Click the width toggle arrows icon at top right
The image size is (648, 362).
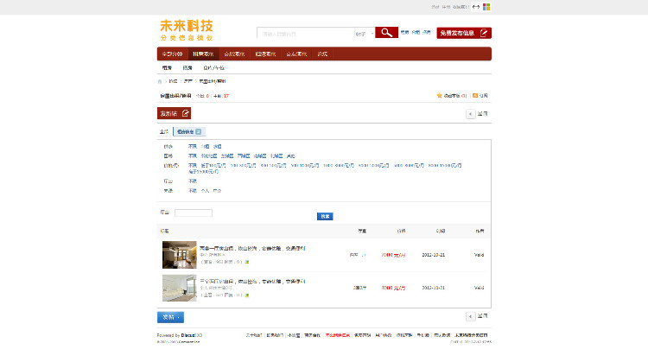[476, 7]
